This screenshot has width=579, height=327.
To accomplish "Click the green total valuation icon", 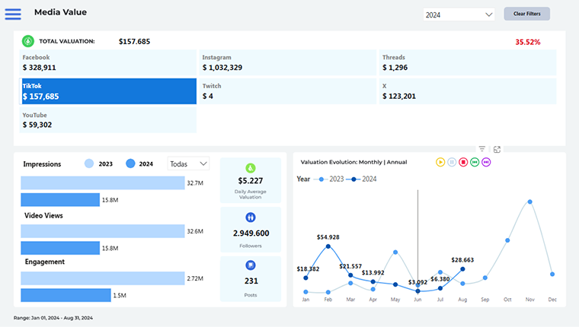I will (28, 41).
